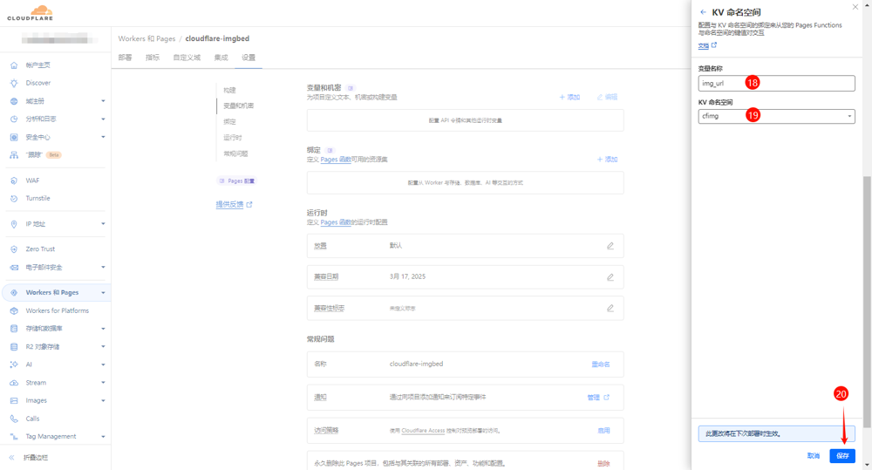Close the KV namespace side panel

(x=855, y=7)
